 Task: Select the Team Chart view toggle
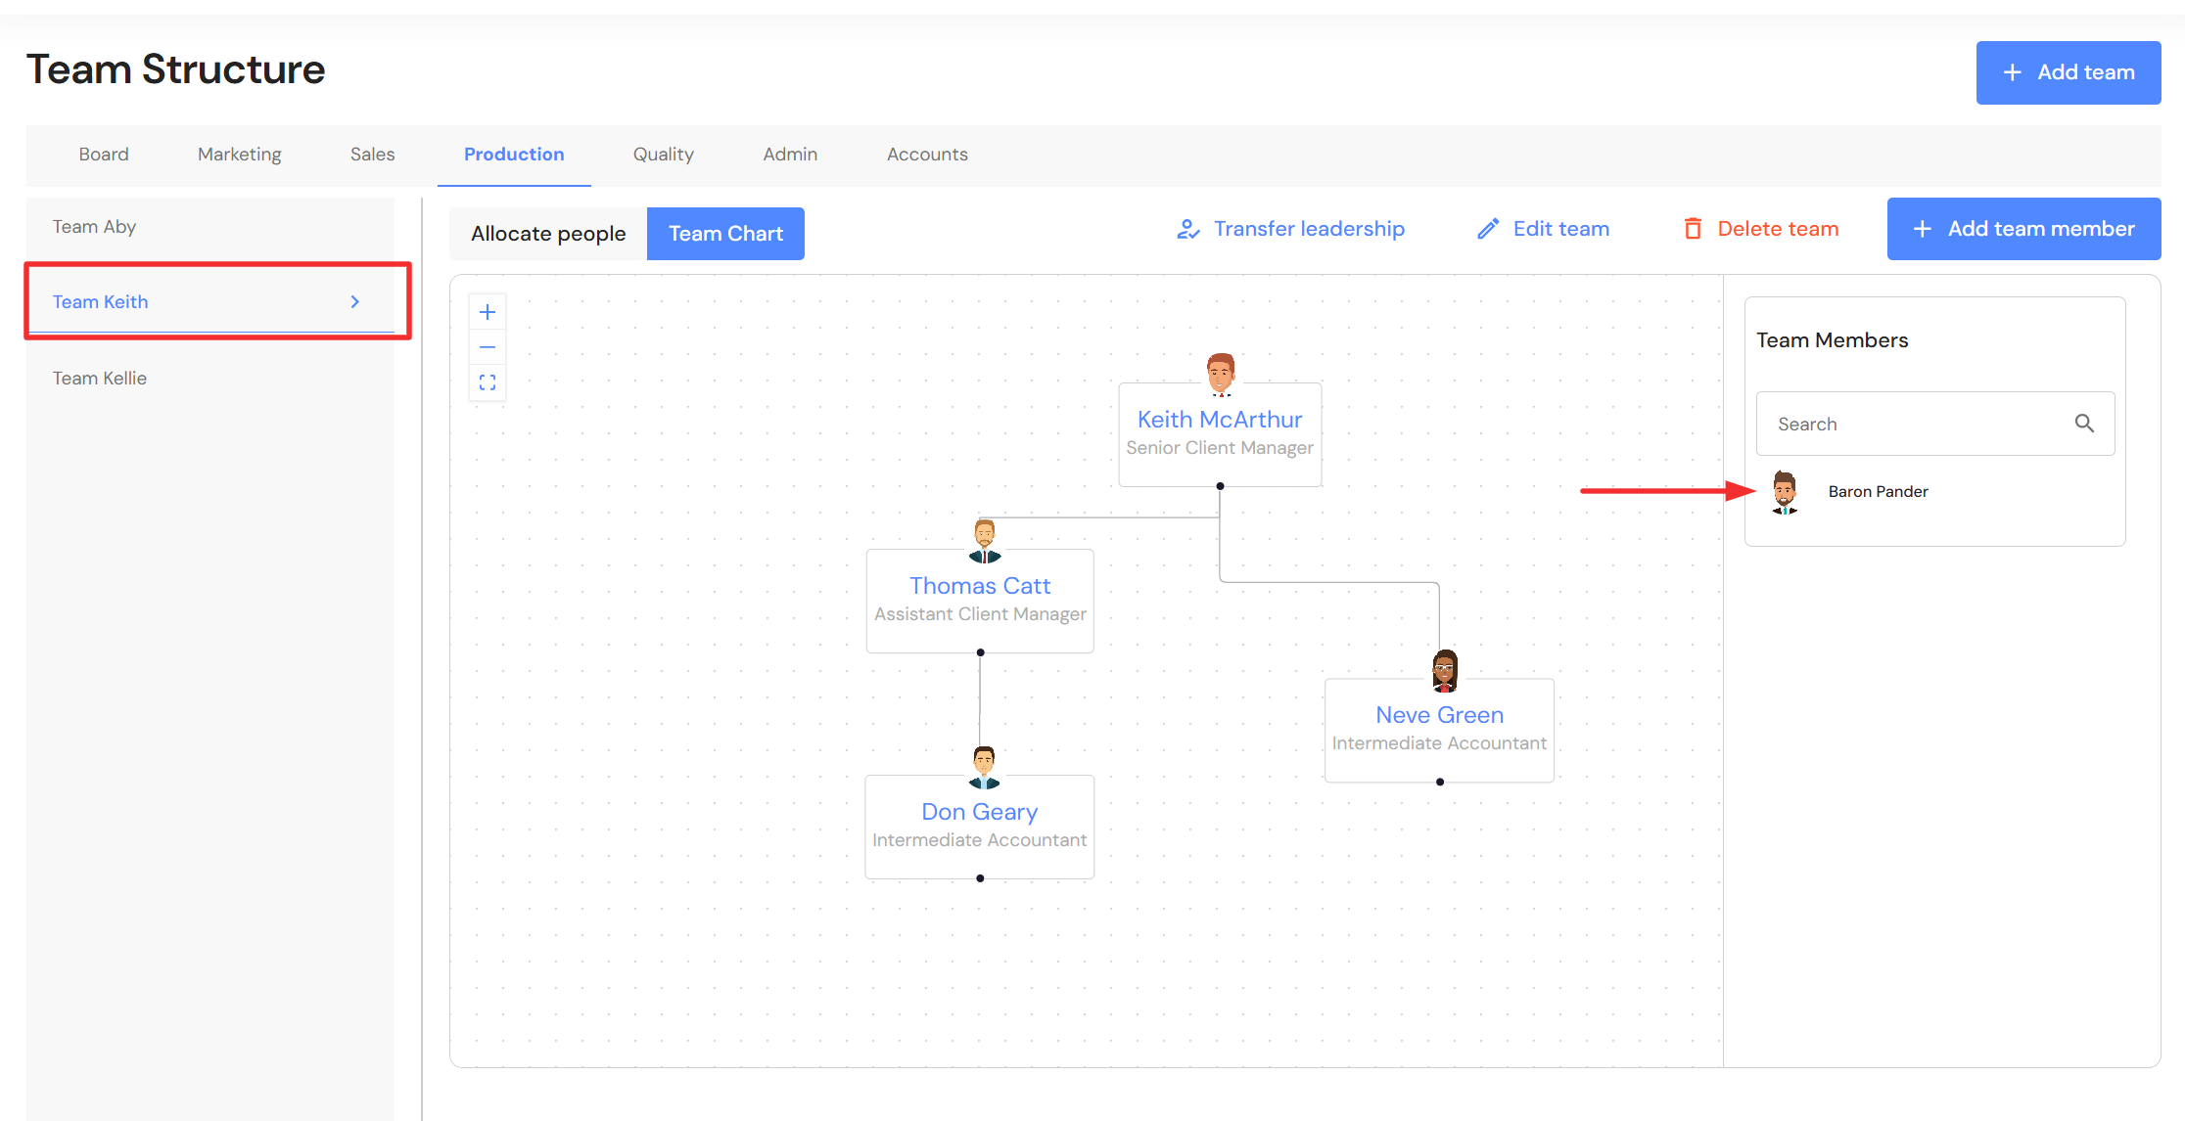tap(725, 234)
